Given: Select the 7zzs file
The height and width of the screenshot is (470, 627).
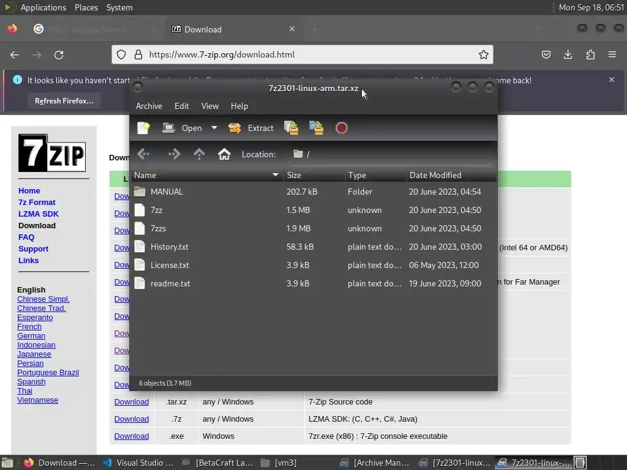Looking at the screenshot, I should [x=313, y=229].
